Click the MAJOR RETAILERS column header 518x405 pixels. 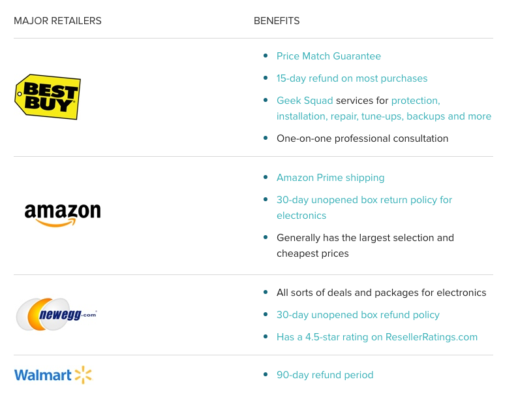pos(57,21)
